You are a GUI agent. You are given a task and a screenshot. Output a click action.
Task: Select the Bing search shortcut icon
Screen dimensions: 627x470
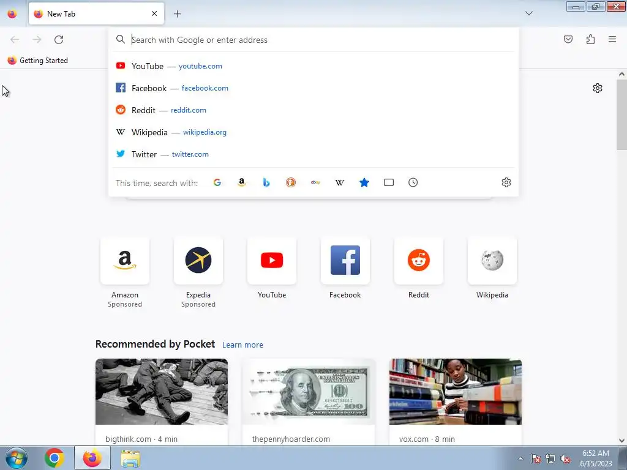point(266,182)
